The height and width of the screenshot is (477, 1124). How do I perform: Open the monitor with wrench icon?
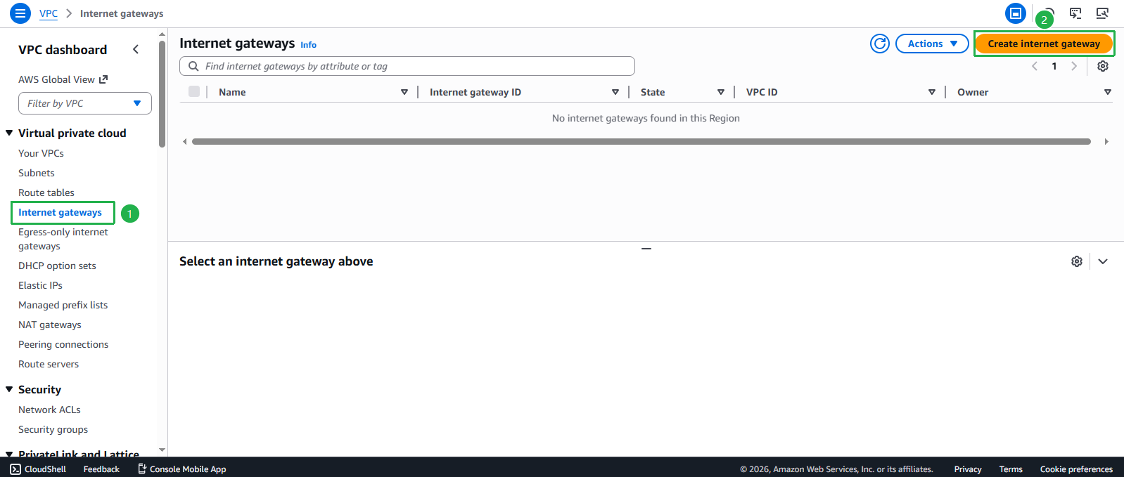pos(1102,13)
